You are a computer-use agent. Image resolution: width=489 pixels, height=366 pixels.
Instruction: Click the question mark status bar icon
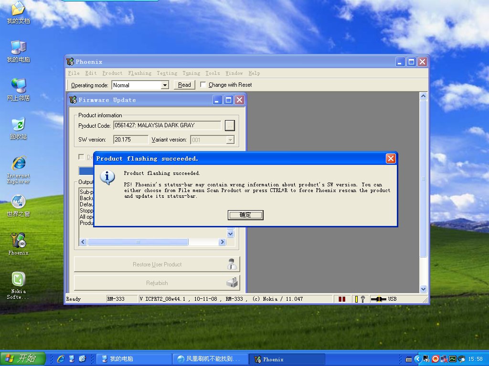363,299
